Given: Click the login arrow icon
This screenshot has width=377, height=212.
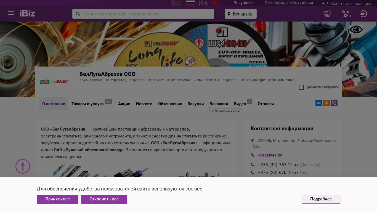Looking at the screenshot, I should click(364, 14).
